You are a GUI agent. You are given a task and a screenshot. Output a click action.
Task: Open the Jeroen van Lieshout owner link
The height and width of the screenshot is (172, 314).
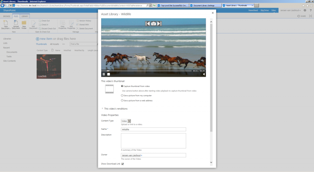pos(131,155)
